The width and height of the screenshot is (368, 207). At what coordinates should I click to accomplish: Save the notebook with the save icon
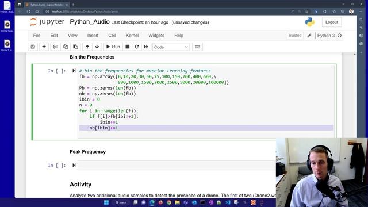click(33, 47)
